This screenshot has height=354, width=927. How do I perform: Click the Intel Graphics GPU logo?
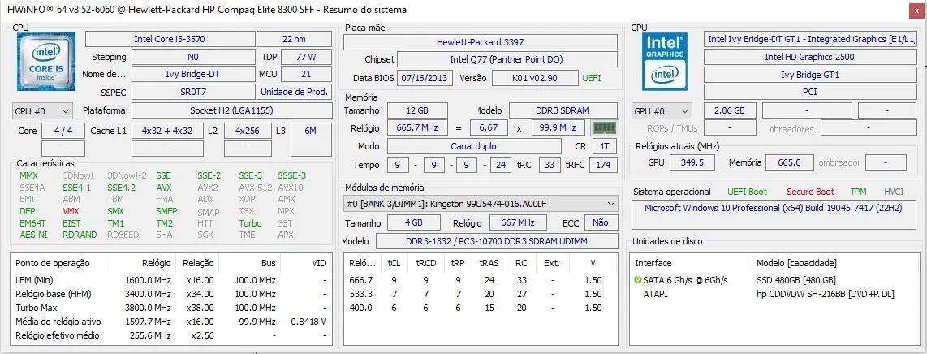tap(665, 62)
